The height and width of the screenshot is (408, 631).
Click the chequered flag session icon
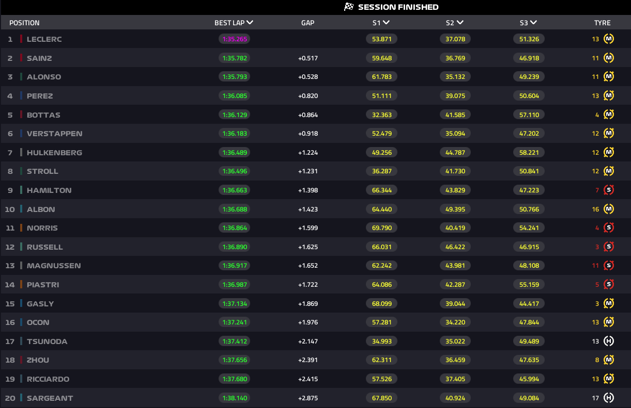349,7
